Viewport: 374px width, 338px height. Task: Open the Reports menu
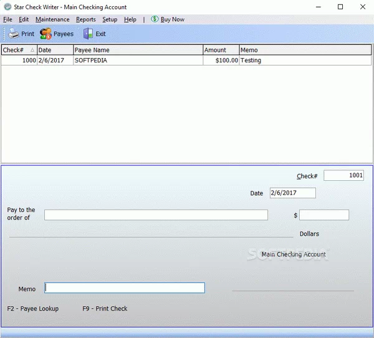[x=86, y=19]
